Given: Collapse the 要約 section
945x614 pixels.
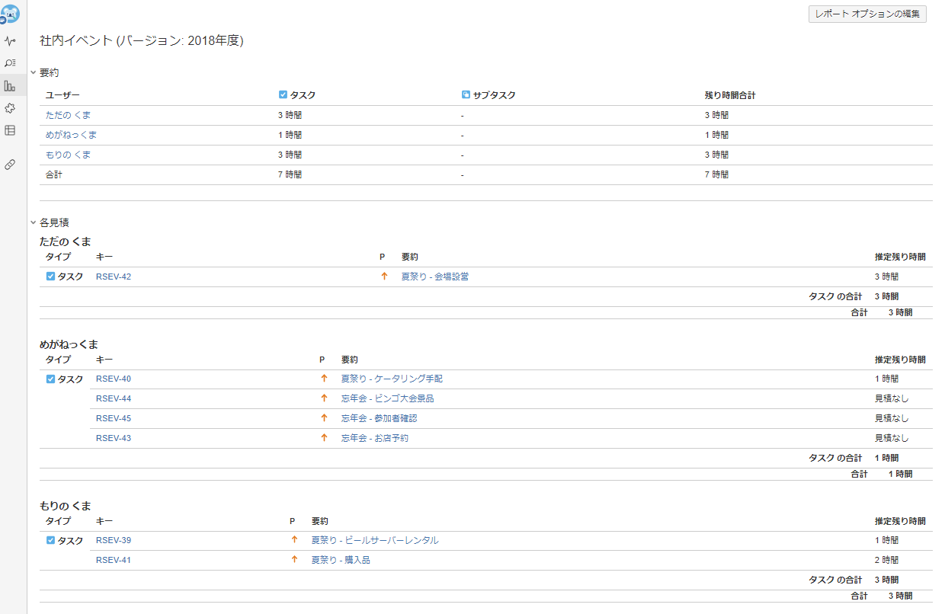Looking at the screenshot, I should (33, 73).
